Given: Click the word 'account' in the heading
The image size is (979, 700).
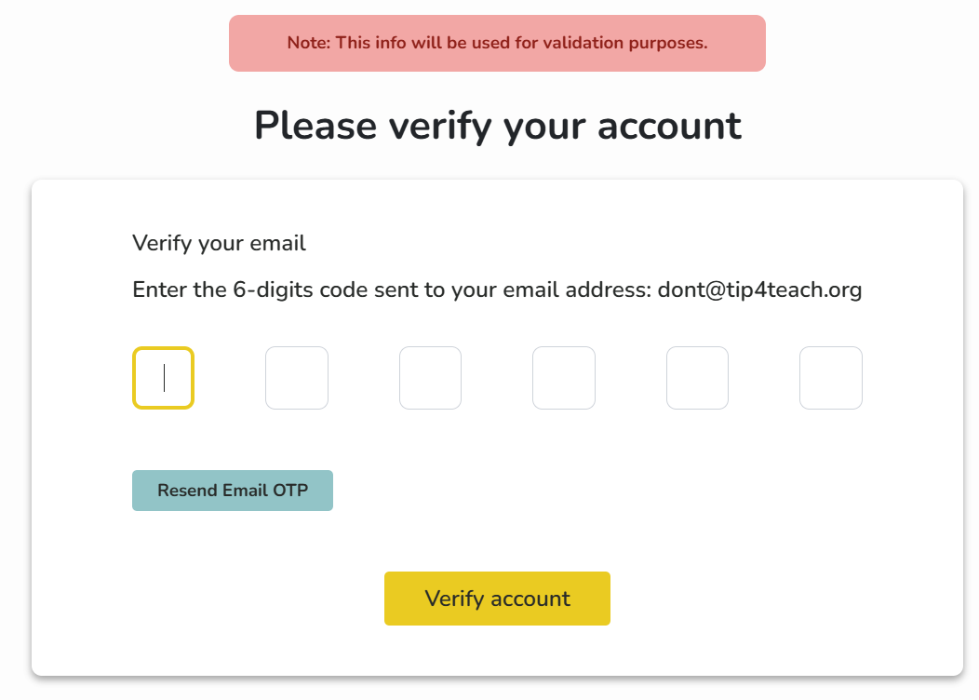Looking at the screenshot, I should pyautogui.click(x=669, y=126).
